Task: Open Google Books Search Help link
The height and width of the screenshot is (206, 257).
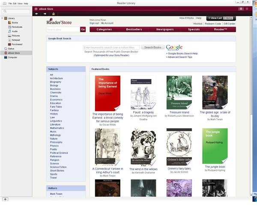Action: pos(183,53)
